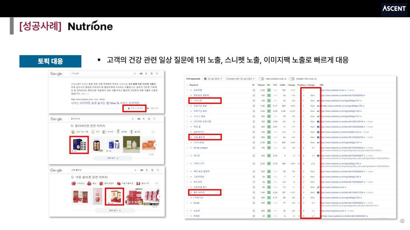
Task: Sort table by Traffic column header
Action: click(x=282, y=85)
